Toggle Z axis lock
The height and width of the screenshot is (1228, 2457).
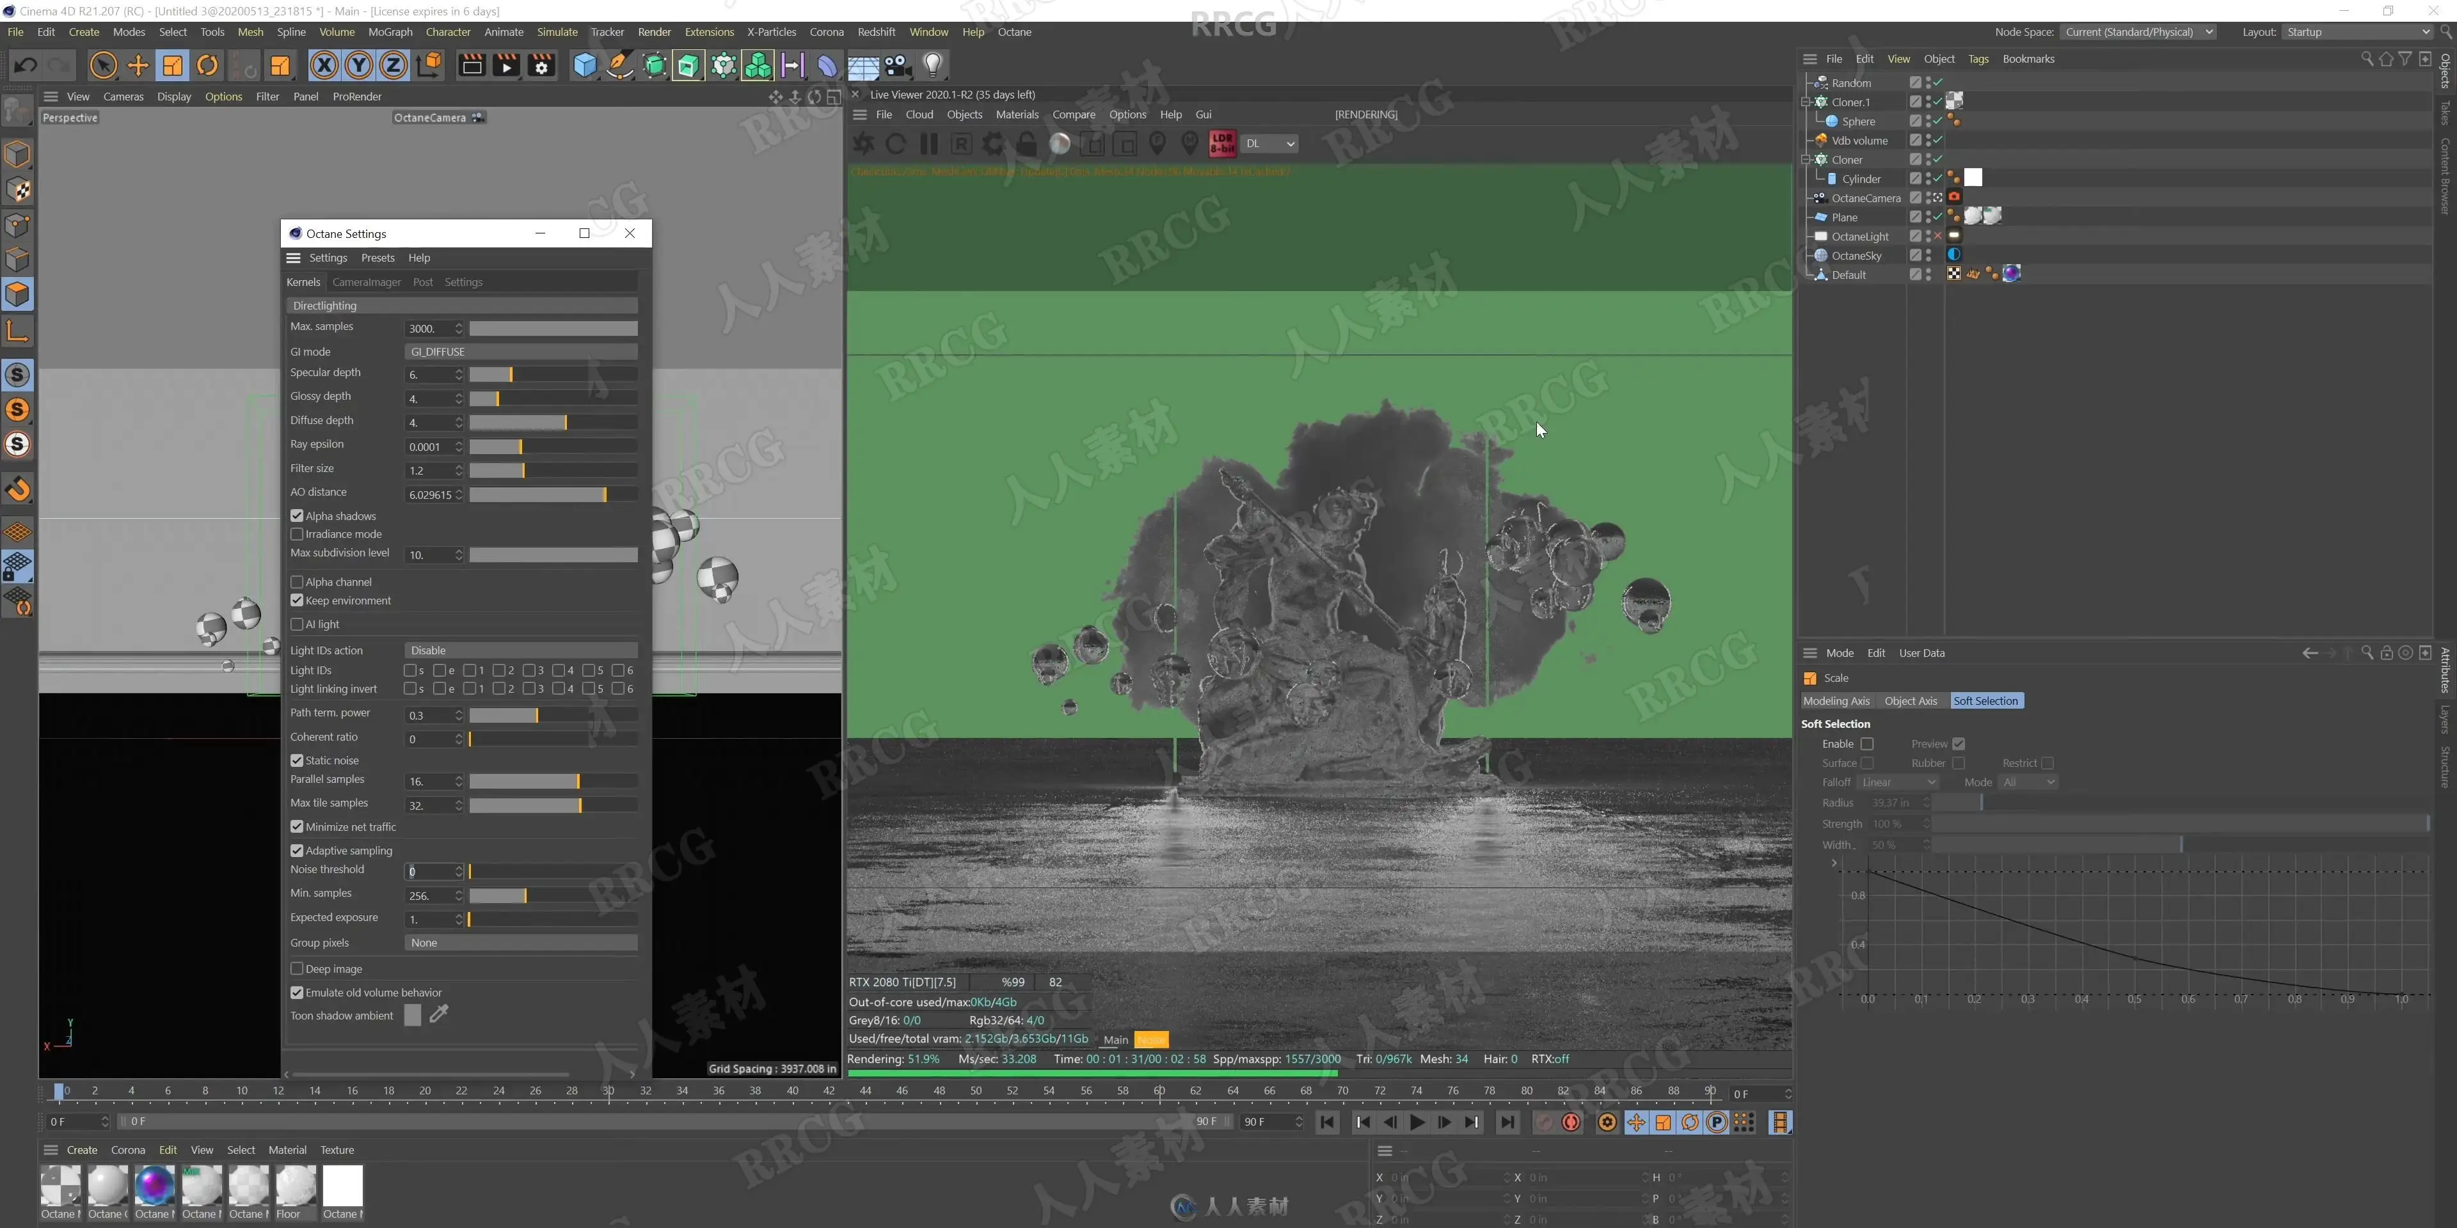393,66
